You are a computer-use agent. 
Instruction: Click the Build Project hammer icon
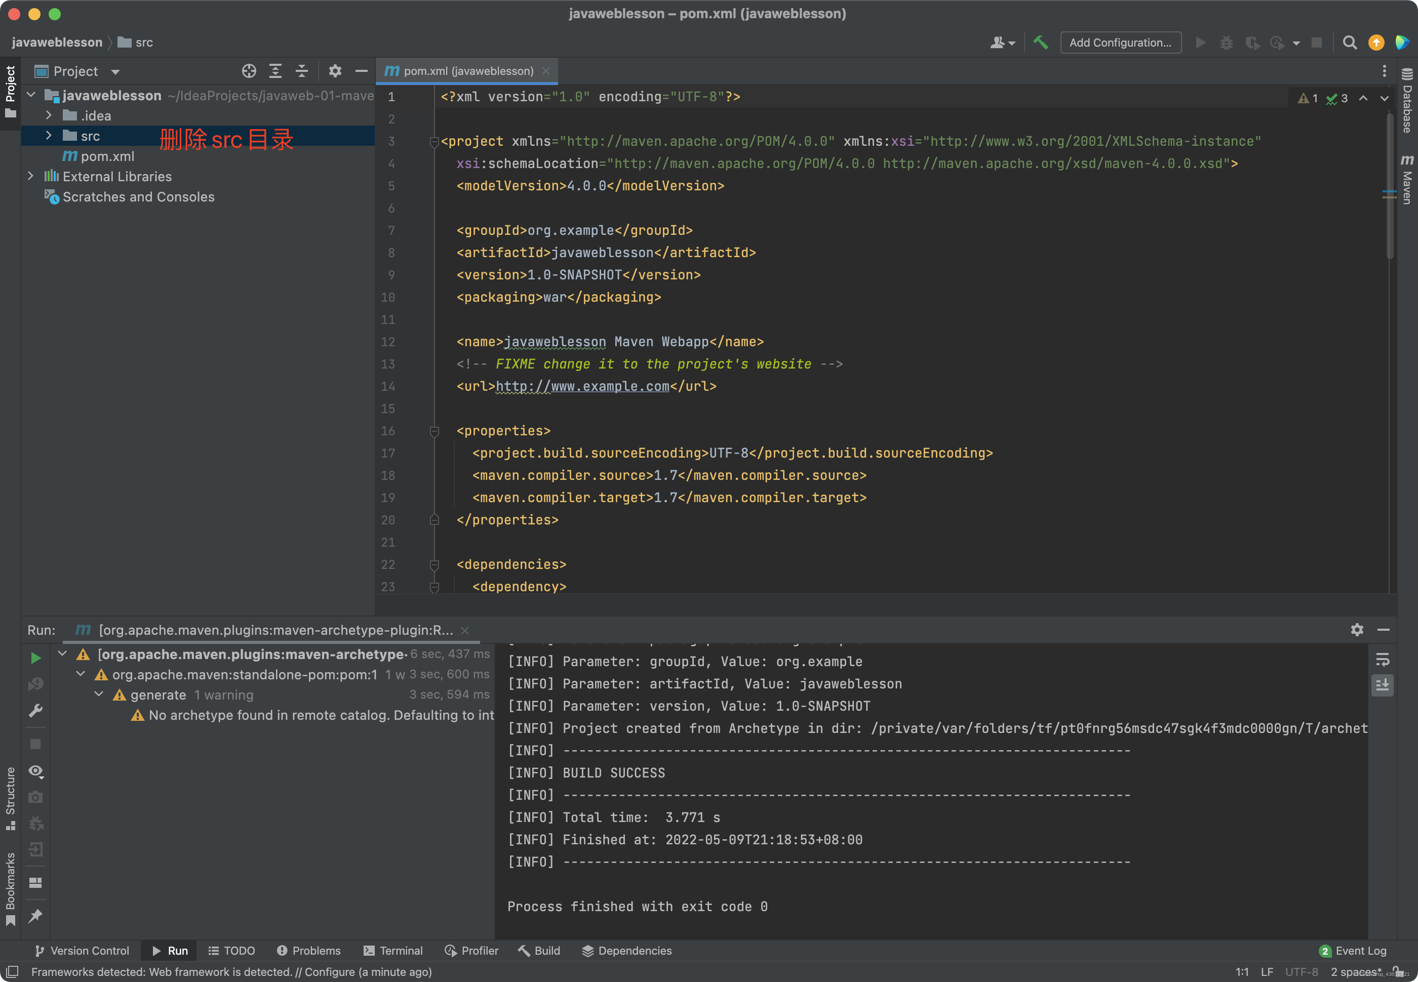[x=1041, y=43]
